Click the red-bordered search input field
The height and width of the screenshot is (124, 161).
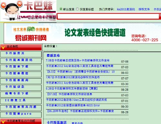click(108, 16)
